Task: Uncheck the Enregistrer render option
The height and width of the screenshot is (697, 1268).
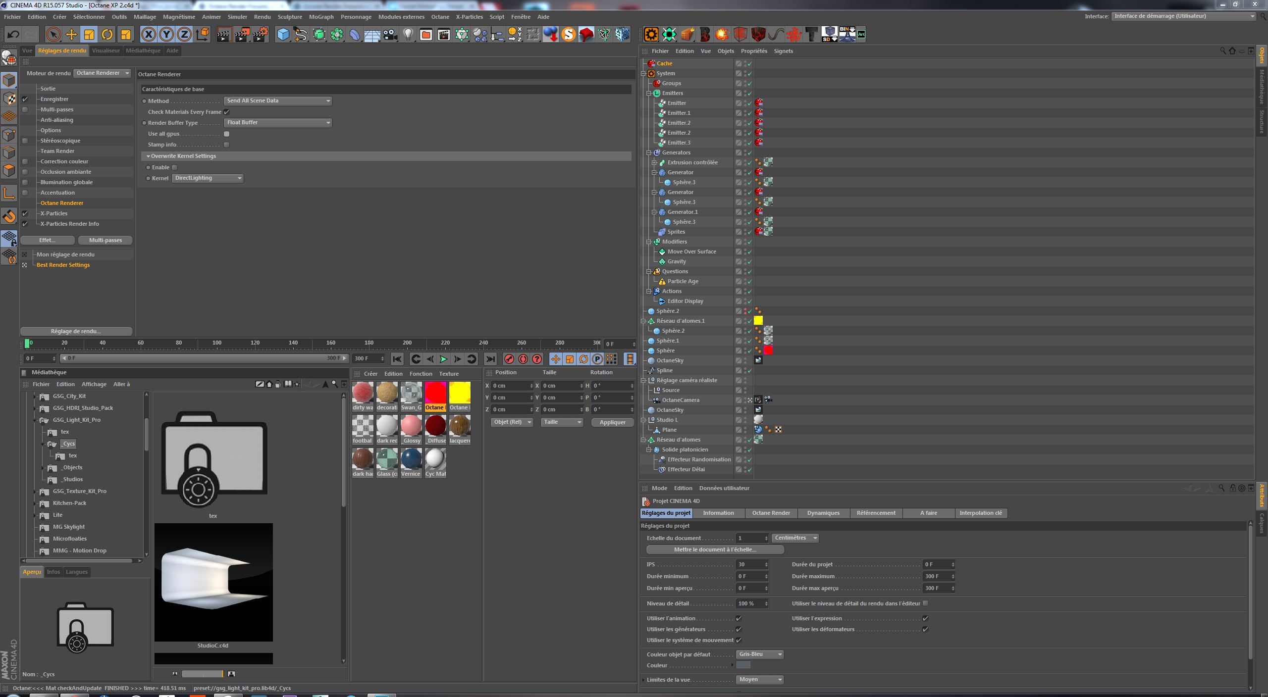Action: click(x=25, y=99)
